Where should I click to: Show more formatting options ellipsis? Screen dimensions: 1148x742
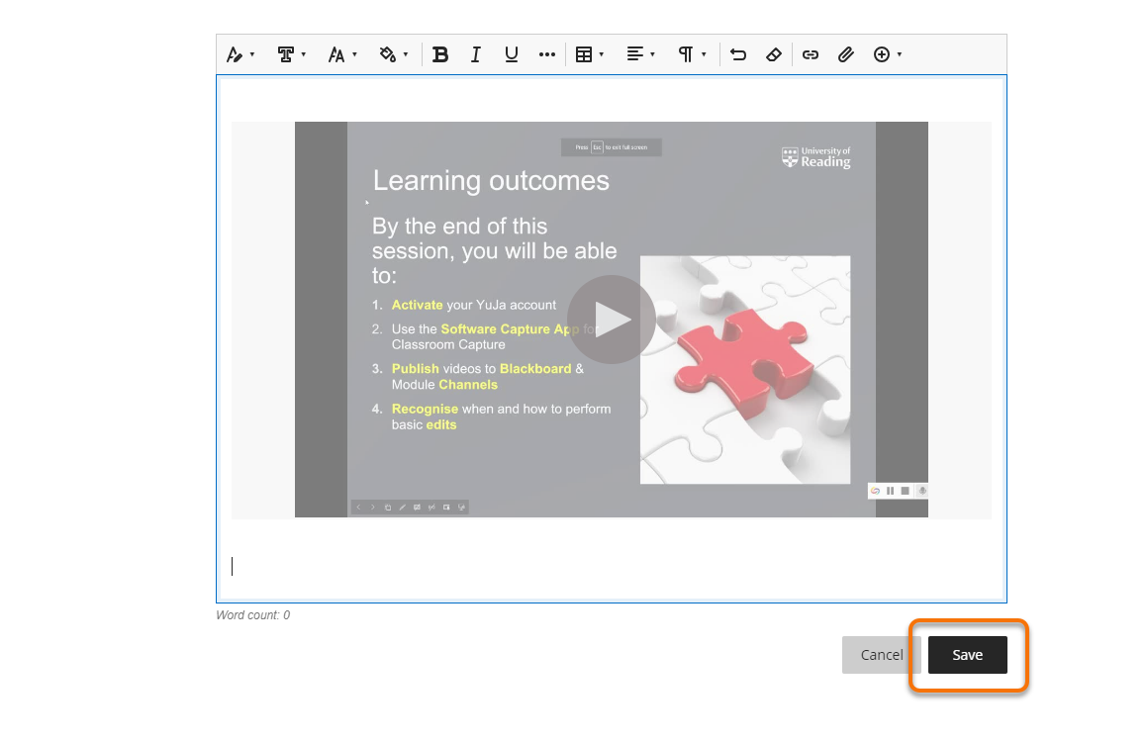tap(547, 54)
